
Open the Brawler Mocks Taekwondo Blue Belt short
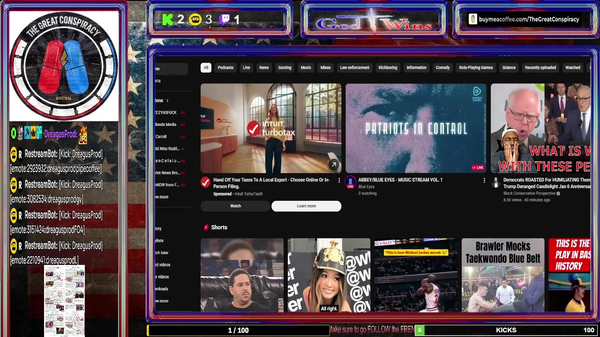tap(503, 275)
